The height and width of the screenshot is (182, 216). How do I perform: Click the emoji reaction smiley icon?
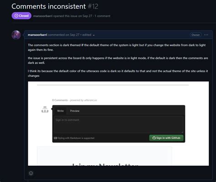click(31, 173)
